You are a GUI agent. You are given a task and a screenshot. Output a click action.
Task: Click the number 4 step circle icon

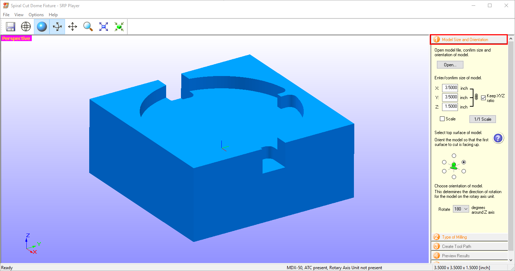(437, 256)
